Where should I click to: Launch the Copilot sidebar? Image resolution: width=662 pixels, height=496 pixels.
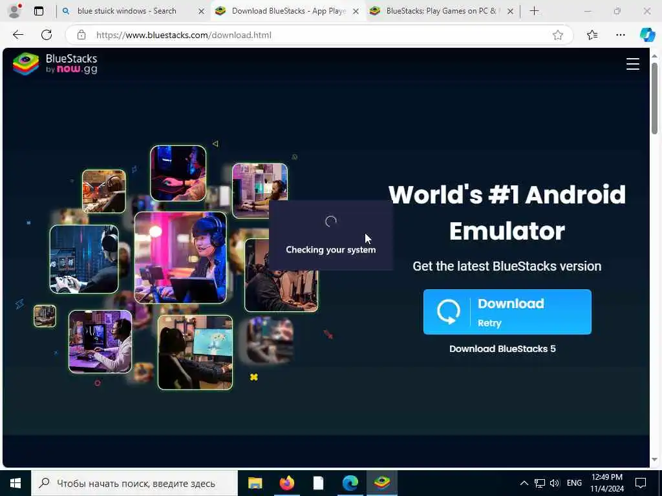[x=647, y=35]
